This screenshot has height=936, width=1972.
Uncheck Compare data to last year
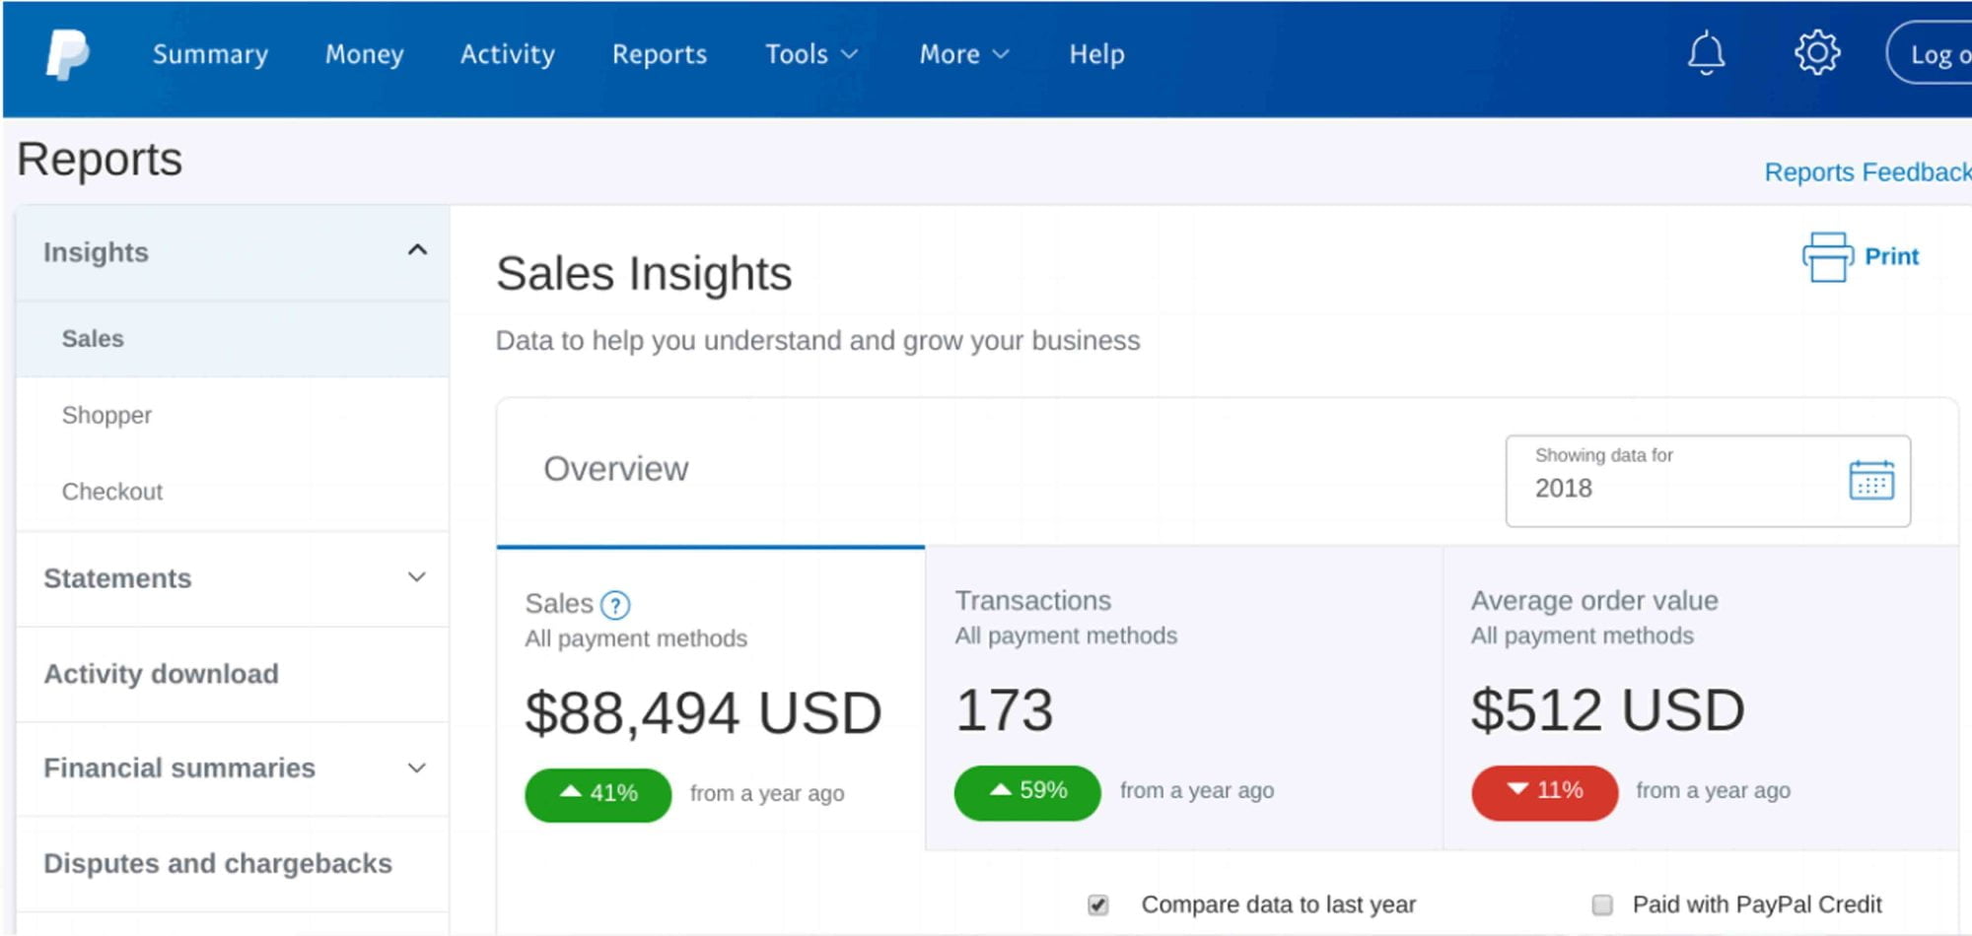click(1098, 904)
